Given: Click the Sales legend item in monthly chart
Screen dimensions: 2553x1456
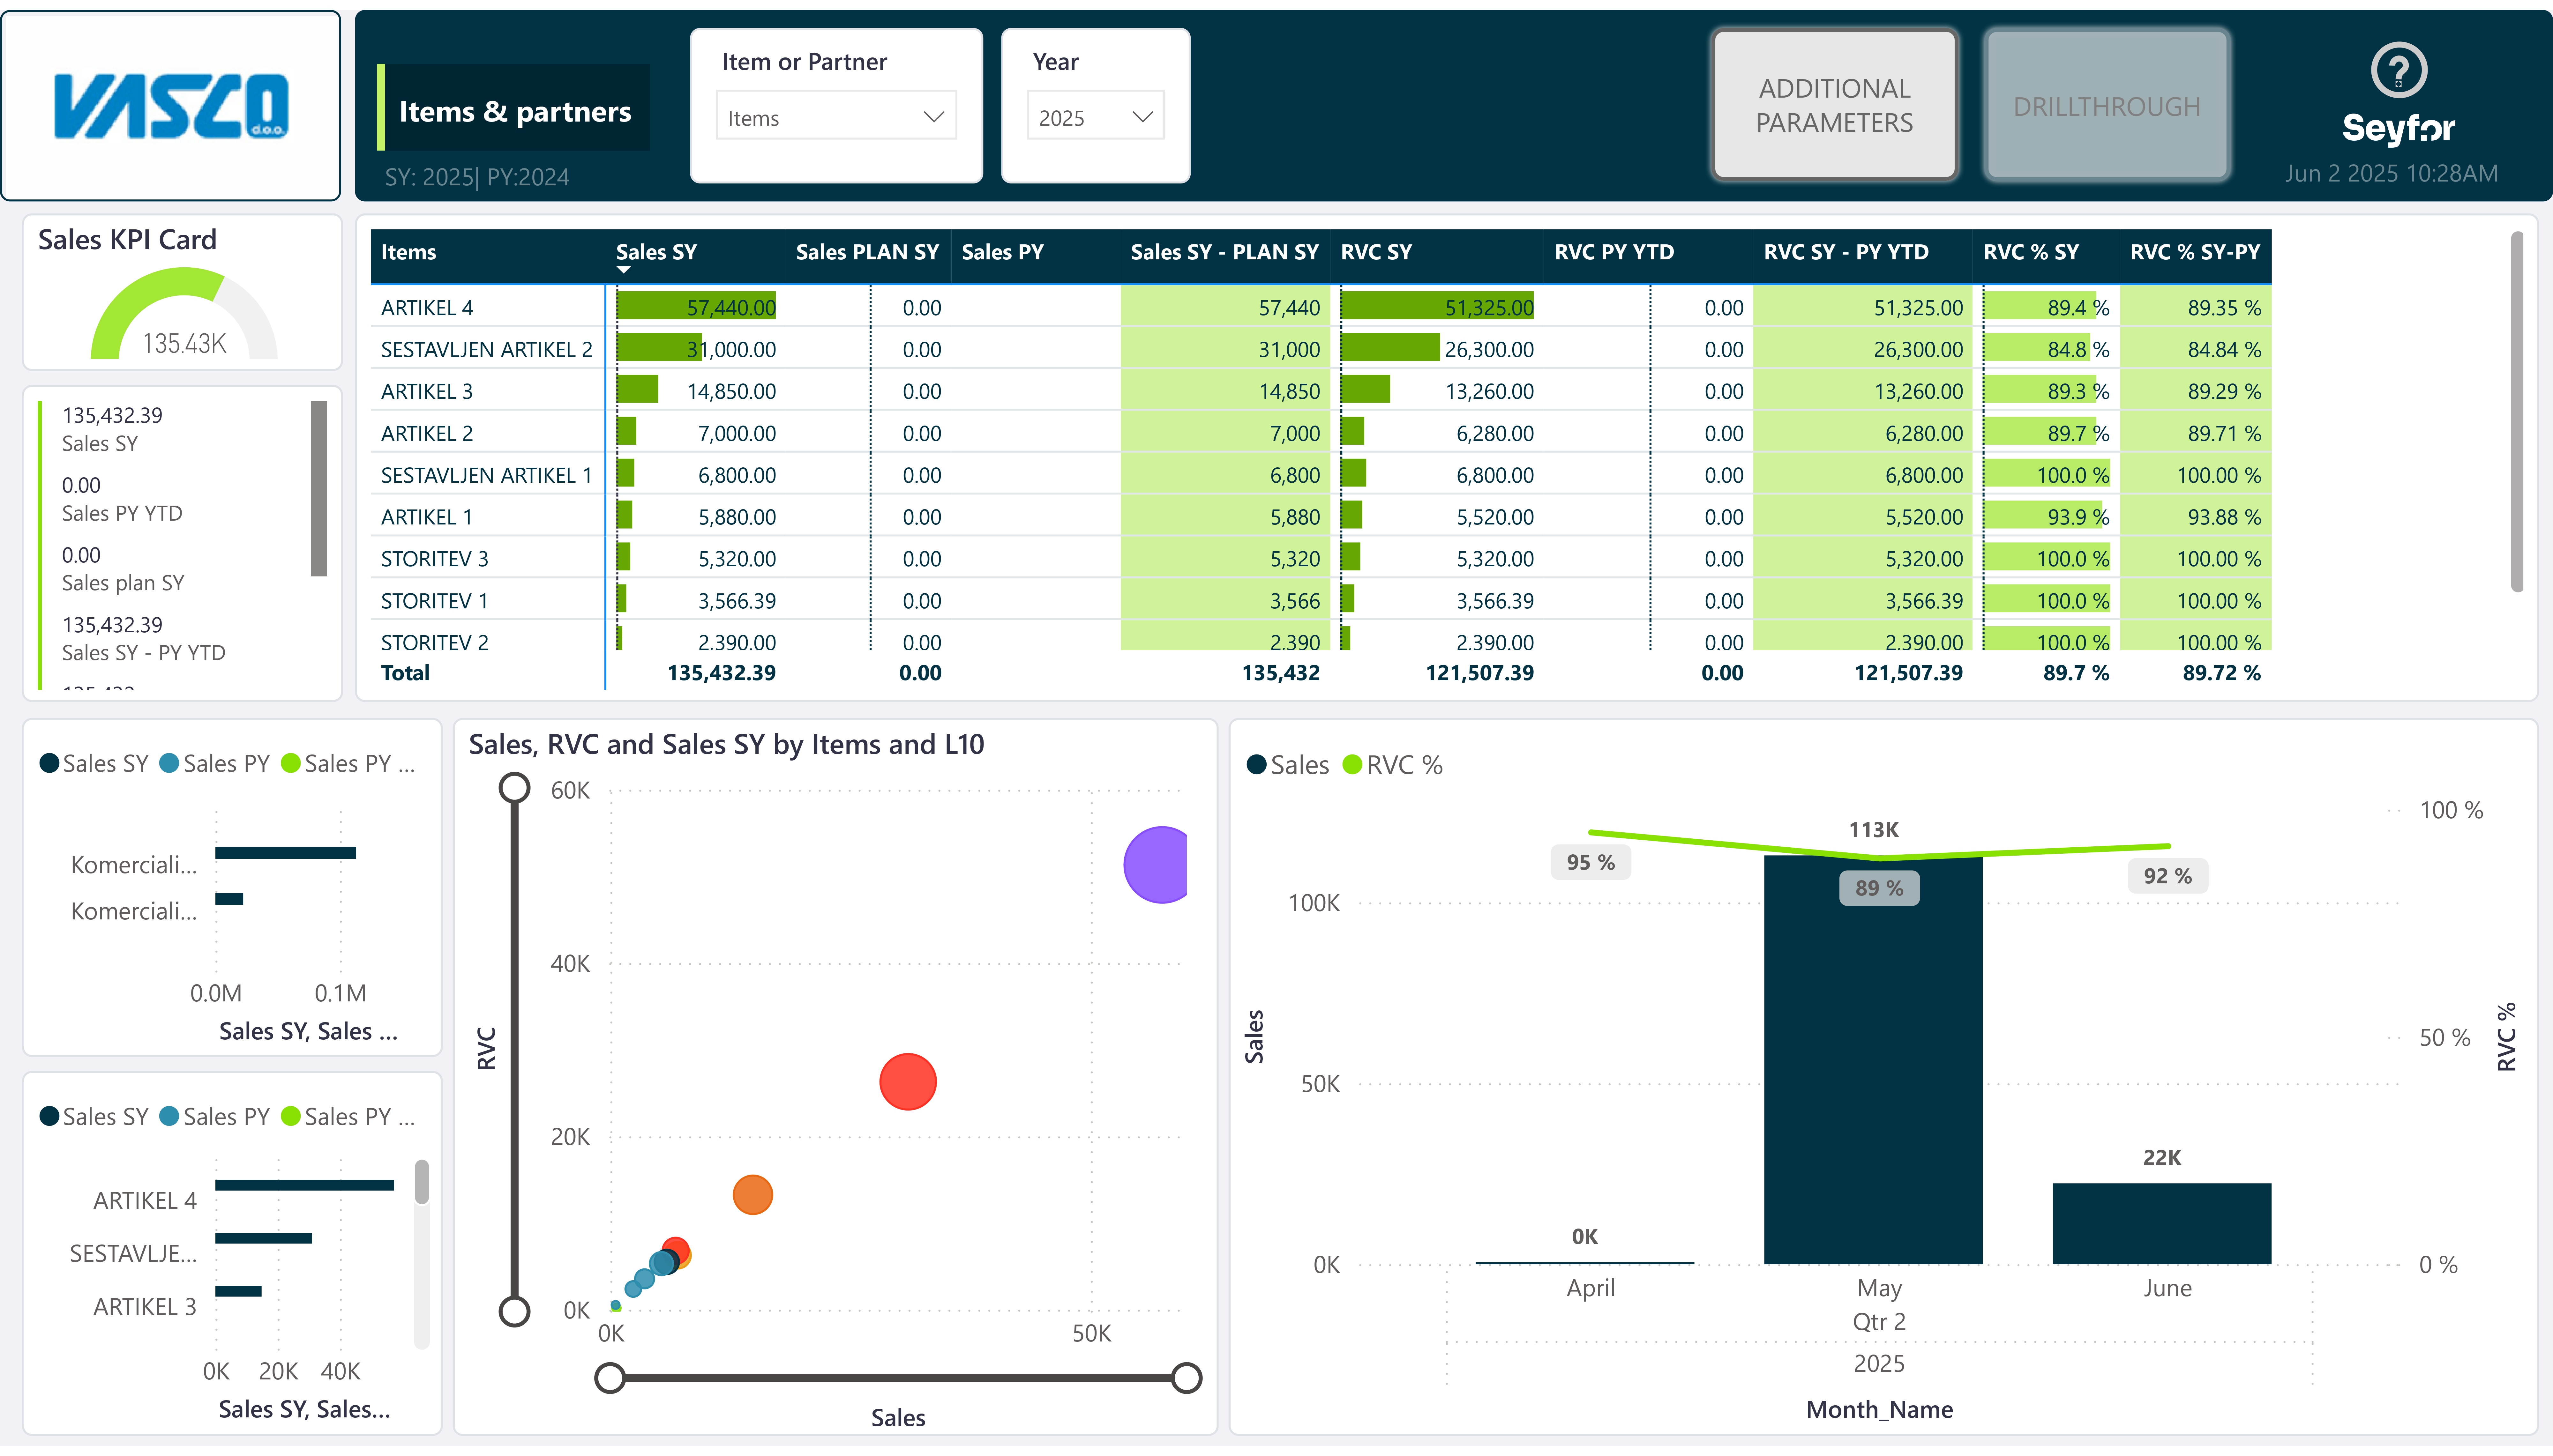Looking at the screenshot, I should point(1288,765).
